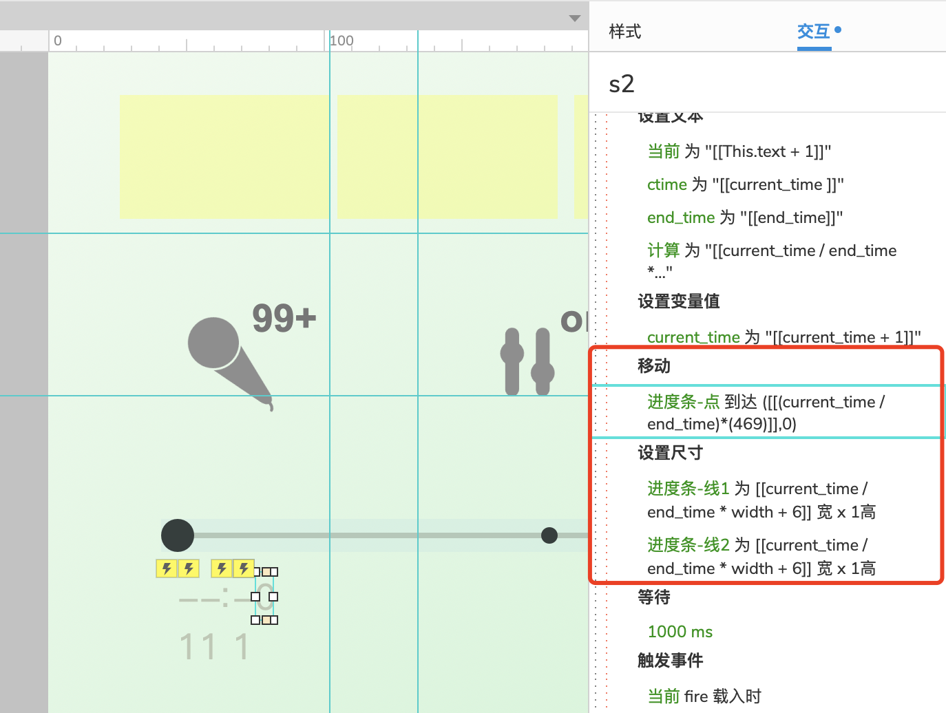This screenshot has height=713, width=946.
Task: Click the horizontal ruler at mark 100
Action: (341, 41)
